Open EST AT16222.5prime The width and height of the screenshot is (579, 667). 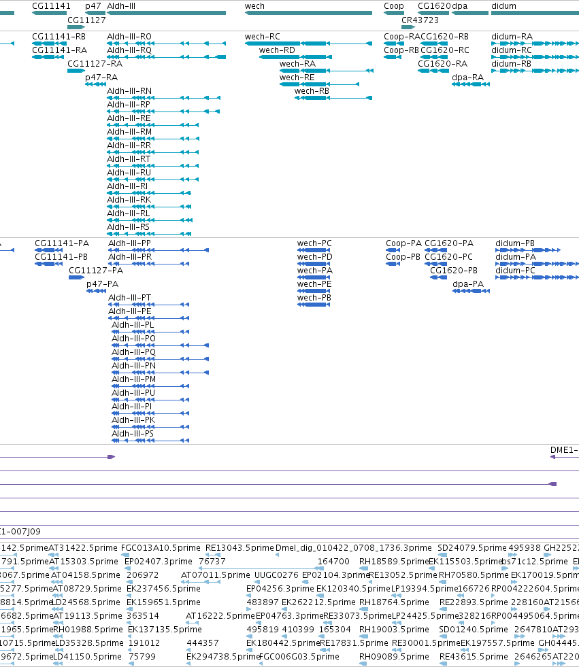[220, 616]
